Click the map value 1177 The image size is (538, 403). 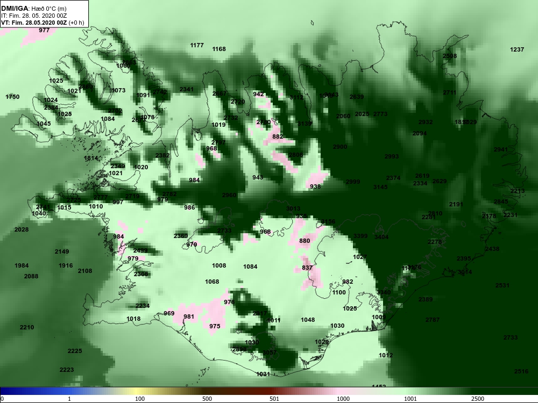pyautogui.click(x=197, y=45)
